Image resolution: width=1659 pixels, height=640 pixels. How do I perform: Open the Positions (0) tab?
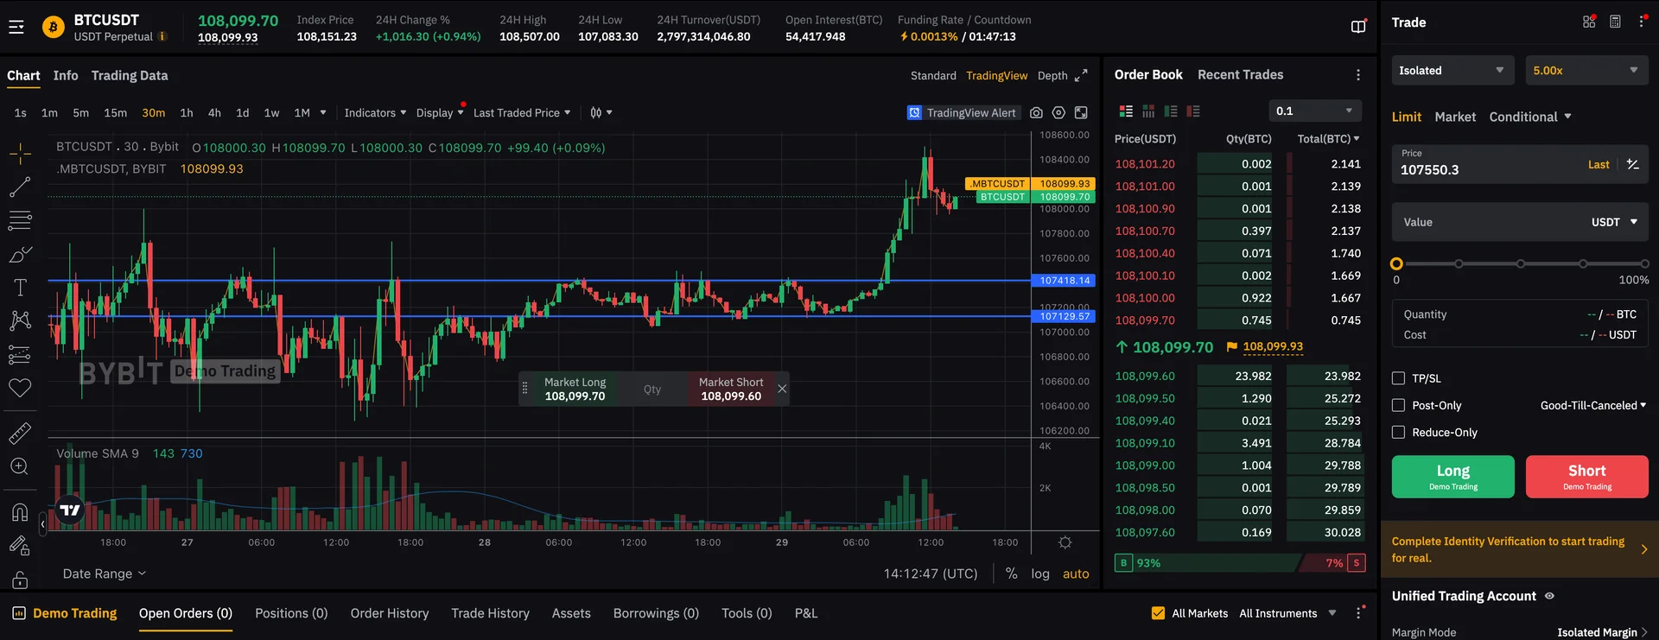tap(291, 613)
